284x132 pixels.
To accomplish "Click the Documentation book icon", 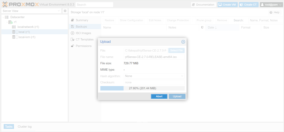I will pos(193,5).
